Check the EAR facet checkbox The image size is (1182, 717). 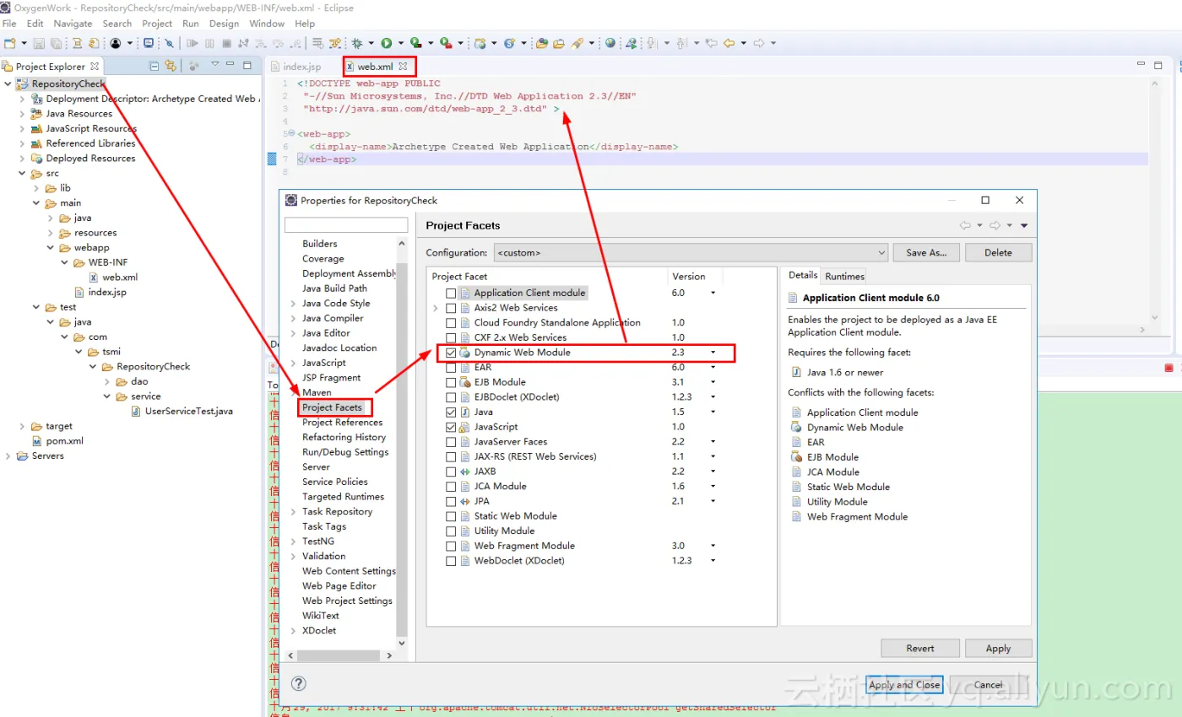click(451, 368)
